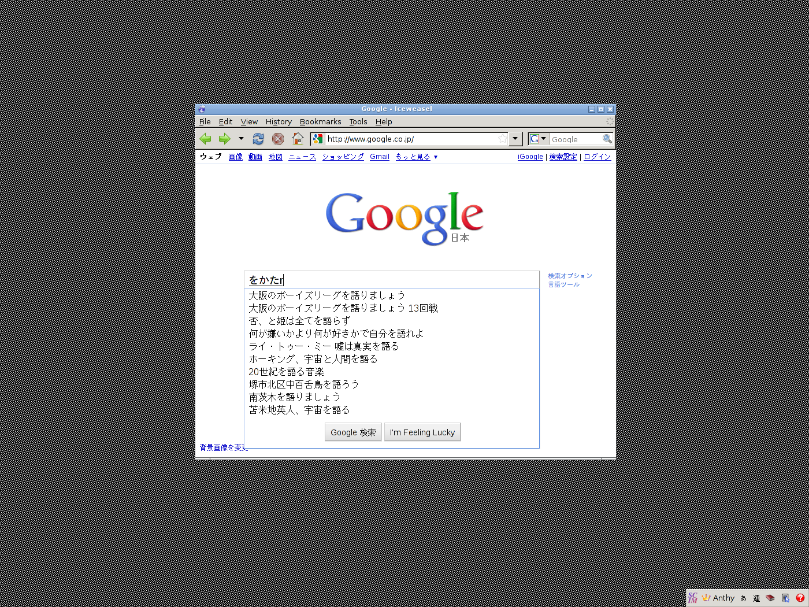Focus the toolbar Google search field
Image resolution: width=809 pixels, height=607 pixels.
click(x=576, y=139)
